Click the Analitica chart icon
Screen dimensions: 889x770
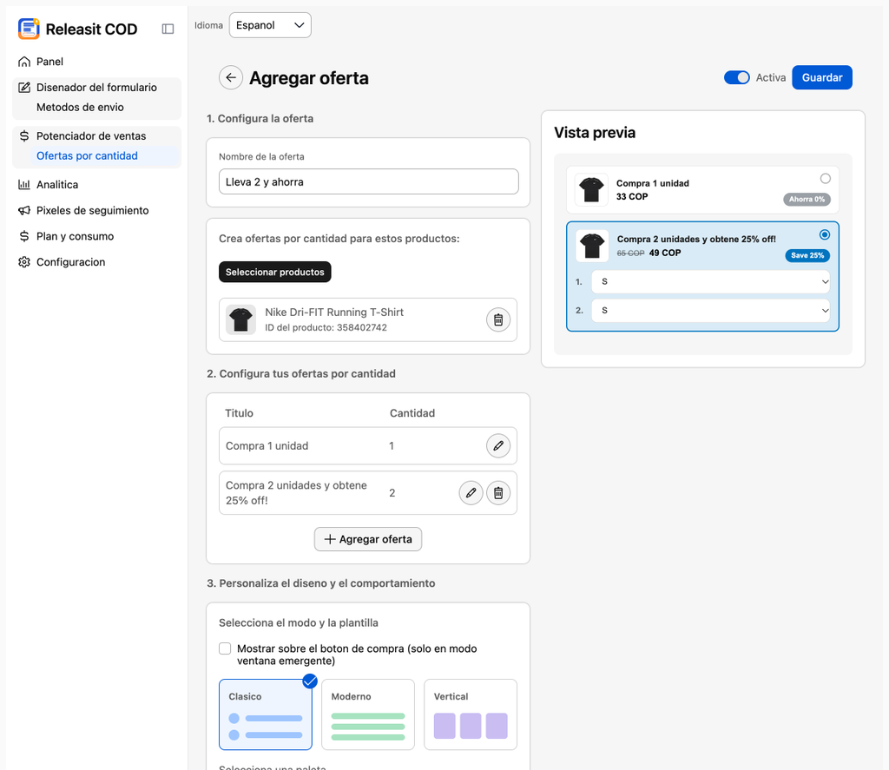[x=23, y=184]
